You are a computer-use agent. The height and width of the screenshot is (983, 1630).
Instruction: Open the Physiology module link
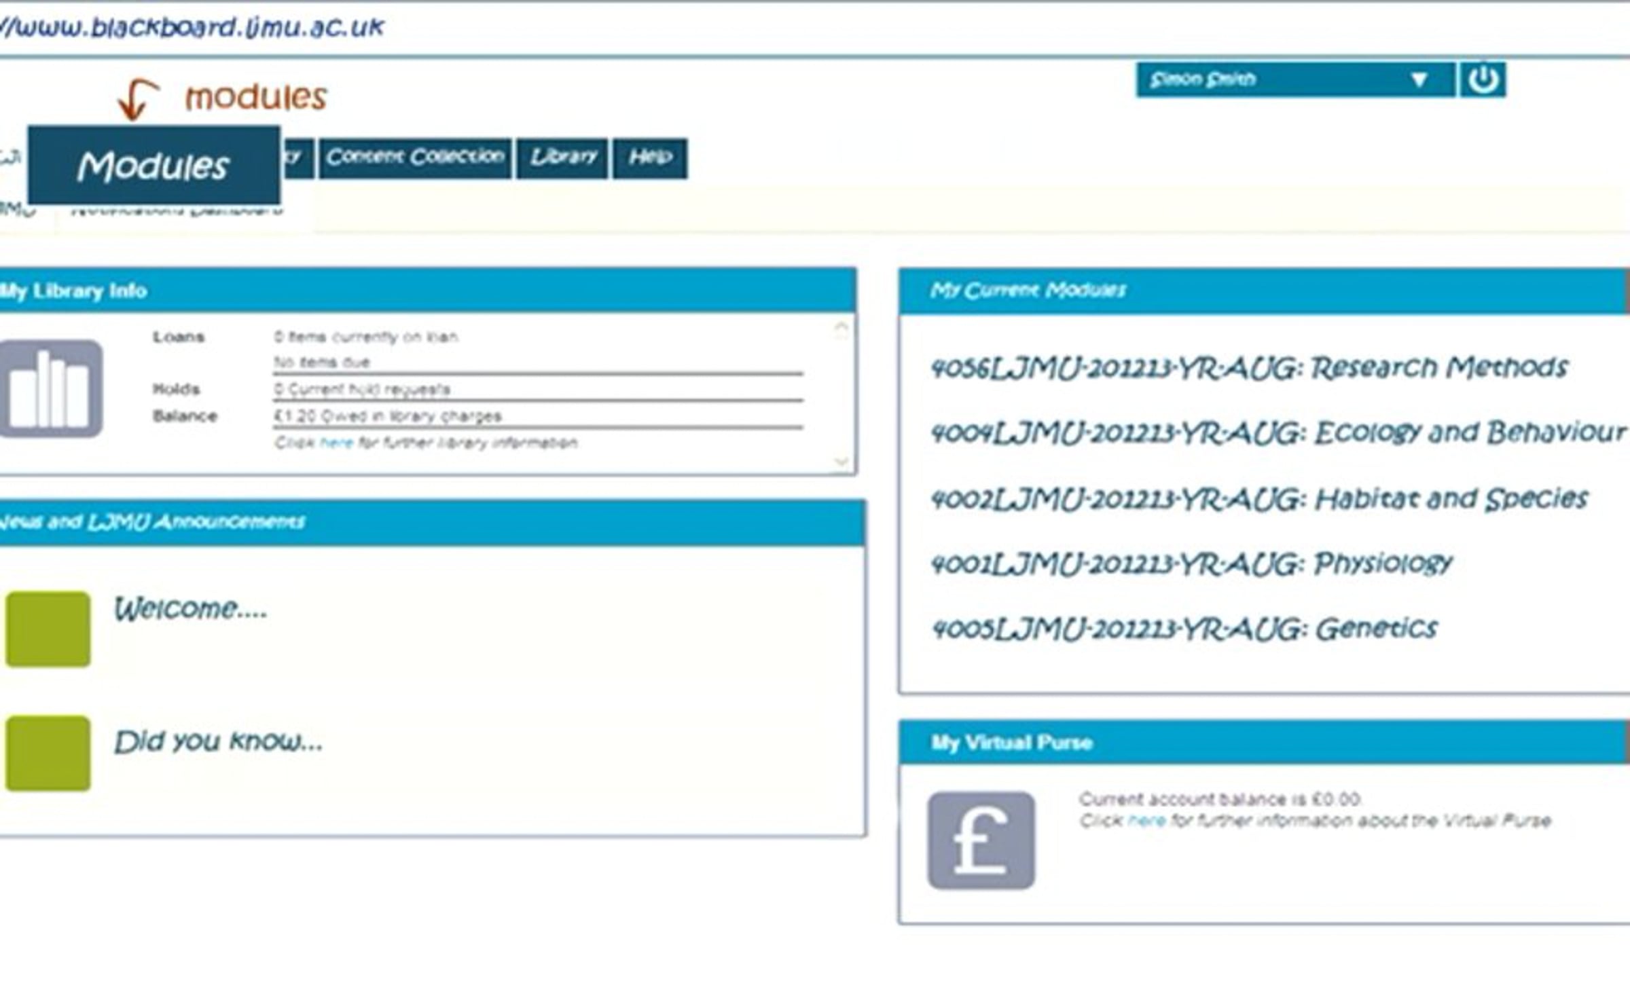(1191, 563)
